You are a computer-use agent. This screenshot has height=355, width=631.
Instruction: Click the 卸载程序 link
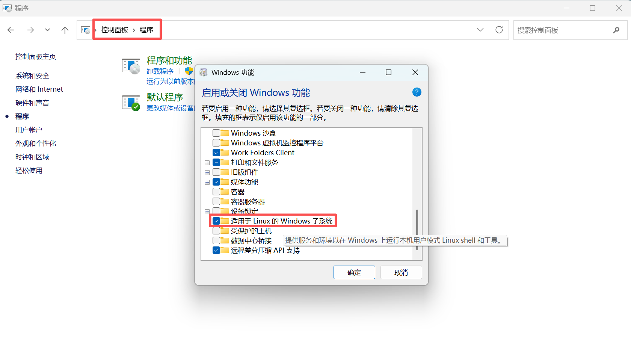160,71
